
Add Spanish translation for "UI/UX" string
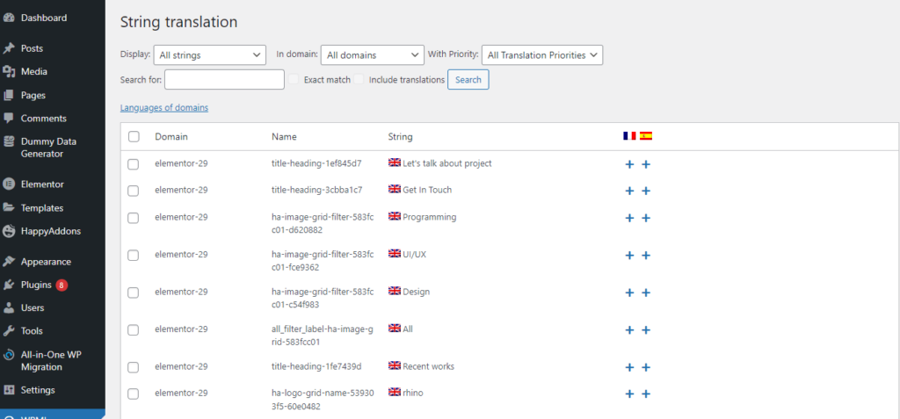(646, 256)
